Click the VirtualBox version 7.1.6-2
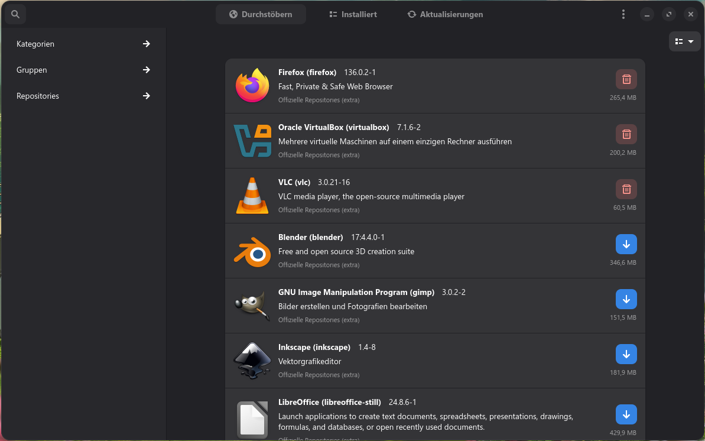 (409, 127)
